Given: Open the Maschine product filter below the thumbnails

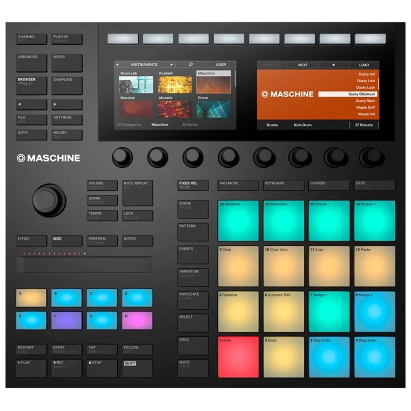Looking at the screenshot, I should 160,125.
